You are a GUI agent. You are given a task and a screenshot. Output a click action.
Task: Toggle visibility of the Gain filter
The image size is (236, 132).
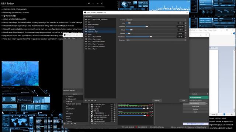pyautogui.click(x=86, y=22)
